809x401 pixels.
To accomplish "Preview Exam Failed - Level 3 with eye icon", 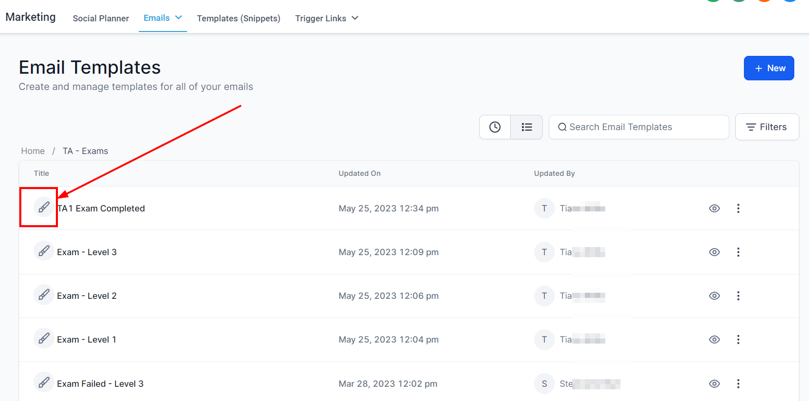I will [714, 384].
